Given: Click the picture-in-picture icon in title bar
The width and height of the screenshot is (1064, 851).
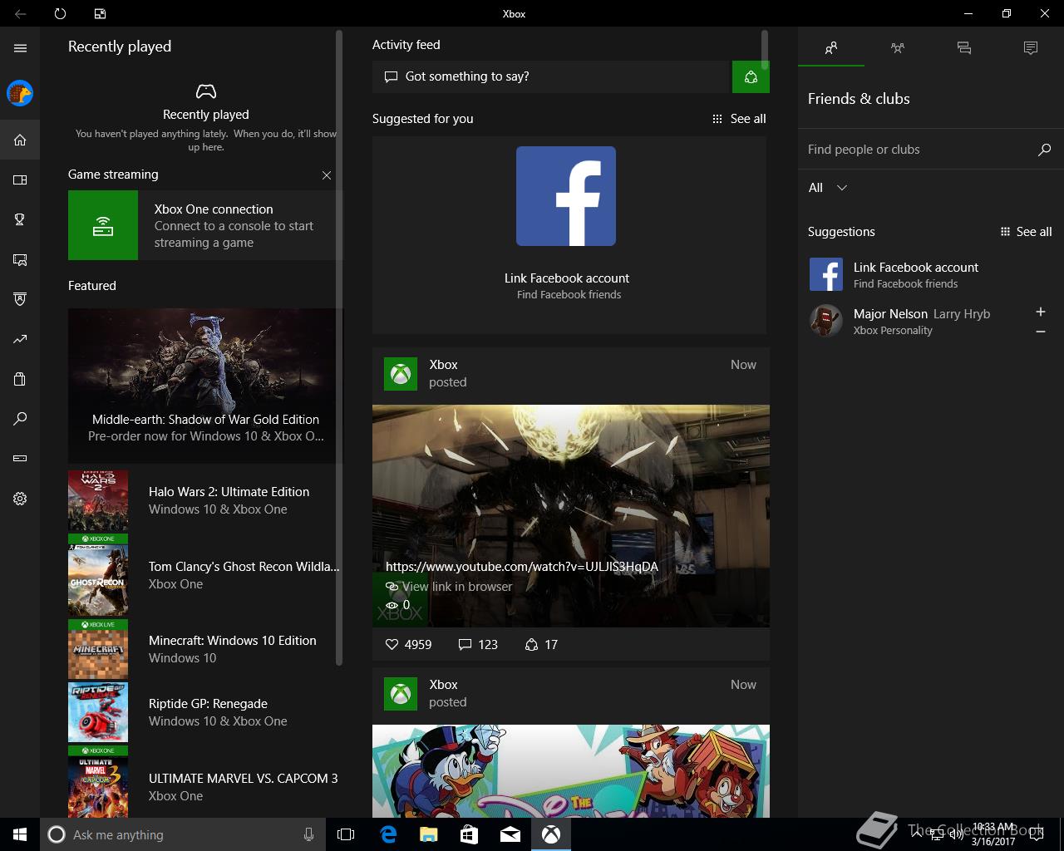Looking at the screenshot, I should tap(100, 13).
